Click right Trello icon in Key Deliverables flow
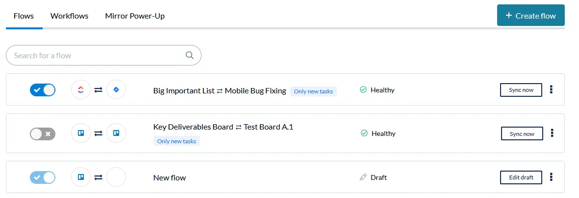The image size is (579, 198). [116, 133]
